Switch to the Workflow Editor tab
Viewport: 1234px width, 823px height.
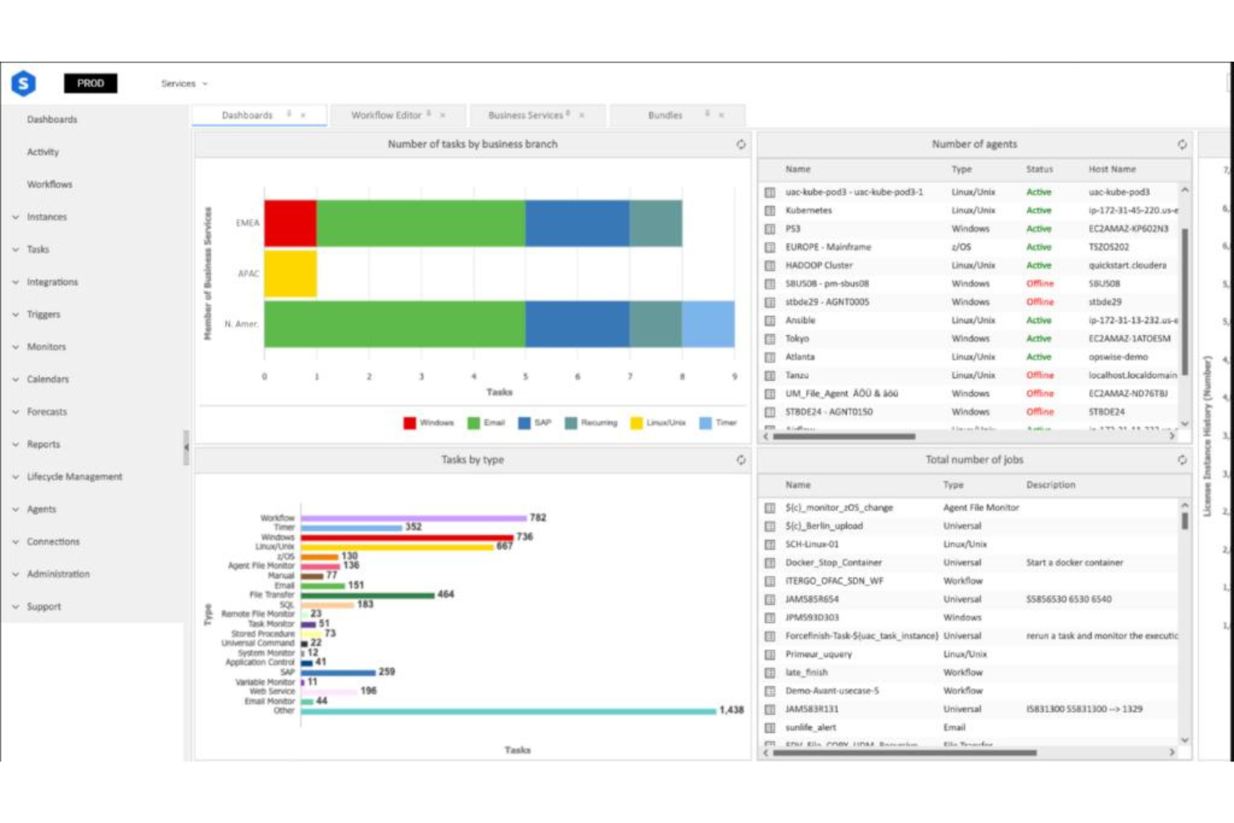388,115
